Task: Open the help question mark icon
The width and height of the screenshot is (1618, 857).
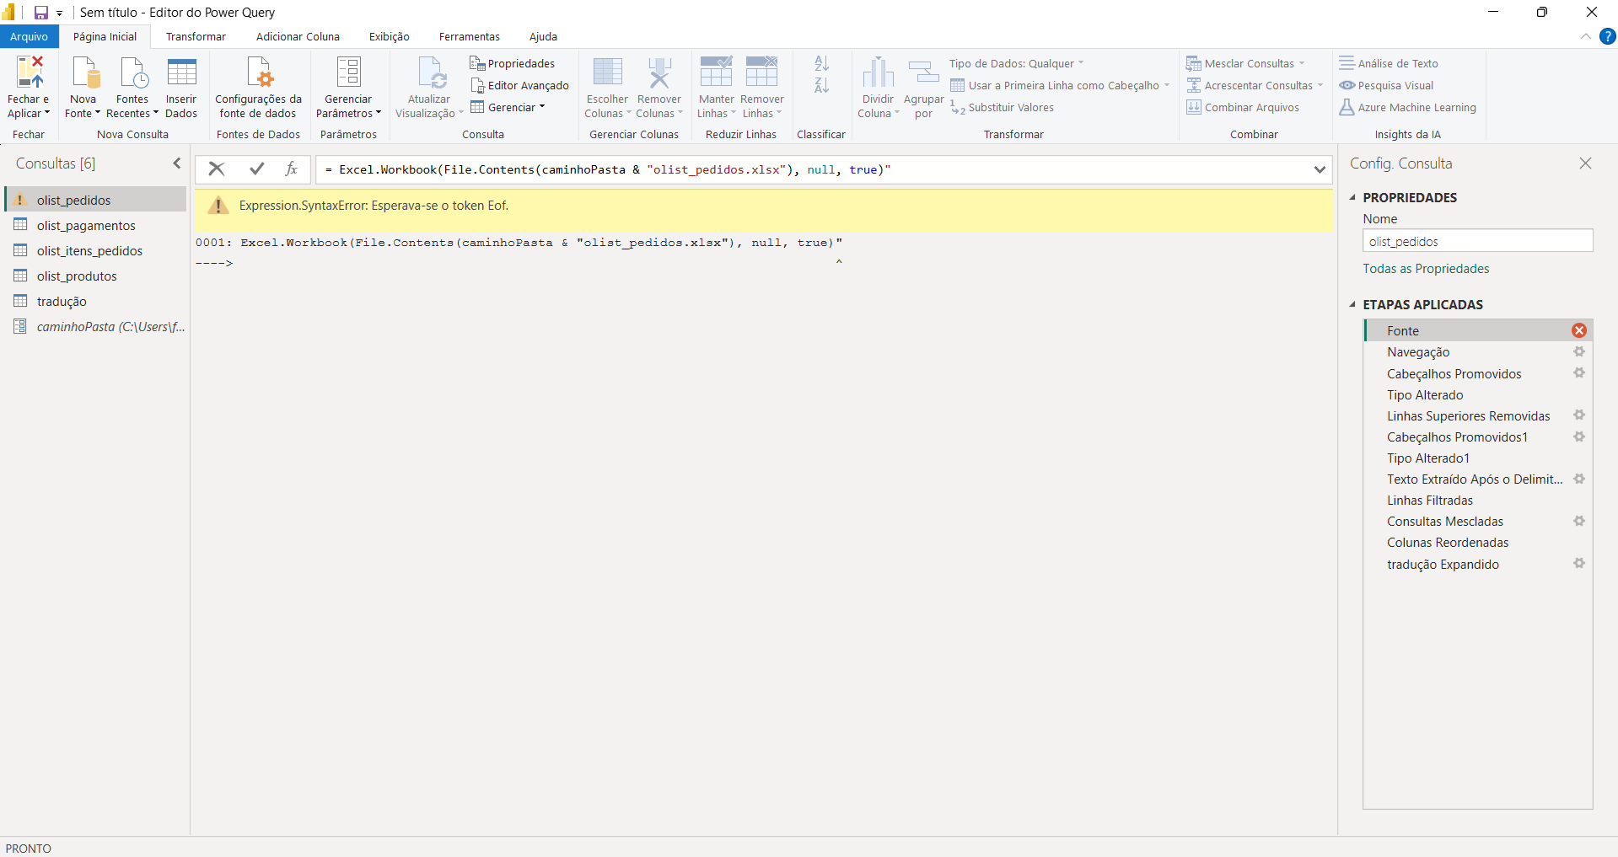Action: (x=1608, y=36)
